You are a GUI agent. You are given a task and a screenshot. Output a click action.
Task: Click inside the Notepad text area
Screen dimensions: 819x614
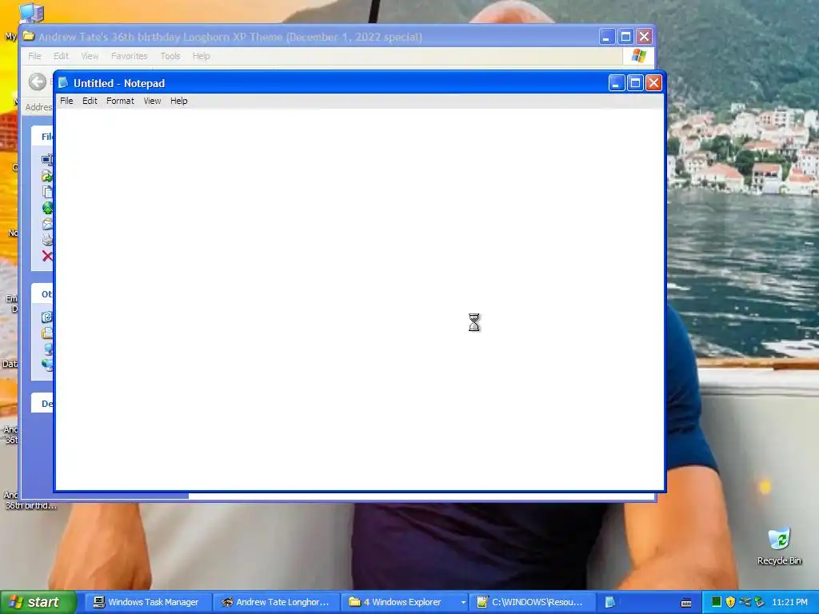[359, 299]
